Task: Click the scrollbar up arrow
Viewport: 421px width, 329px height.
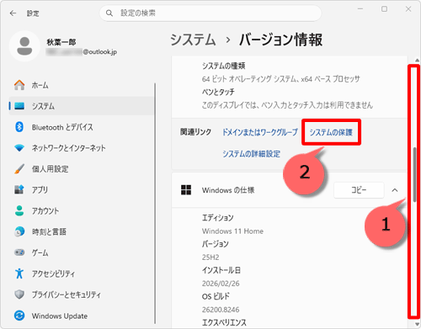Action: (417, 60)
